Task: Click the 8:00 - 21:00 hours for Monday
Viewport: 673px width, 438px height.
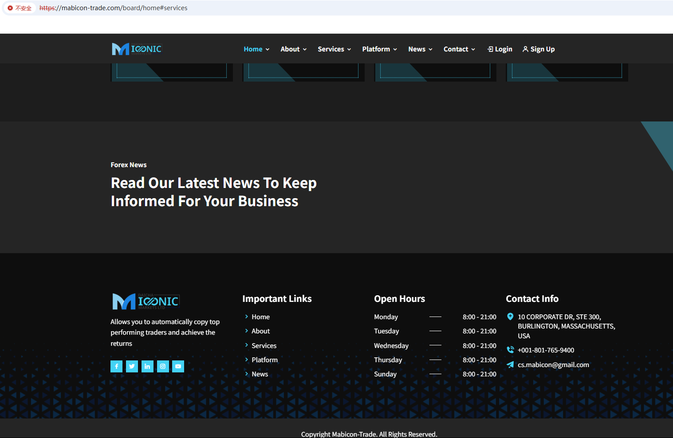Action: pos(480,317)
